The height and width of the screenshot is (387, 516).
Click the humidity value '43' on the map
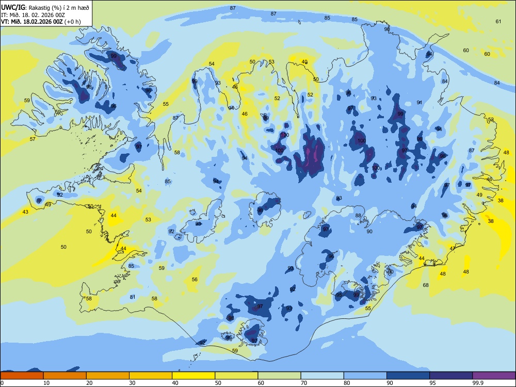pos(25,212)
